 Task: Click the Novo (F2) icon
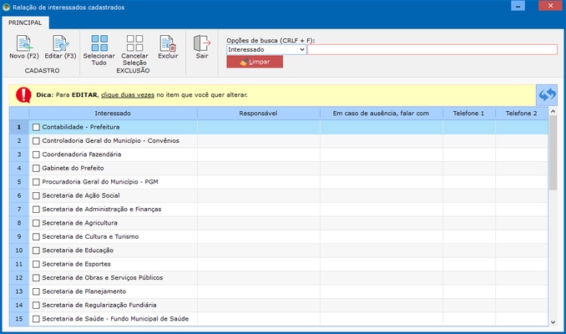(23, 44)
